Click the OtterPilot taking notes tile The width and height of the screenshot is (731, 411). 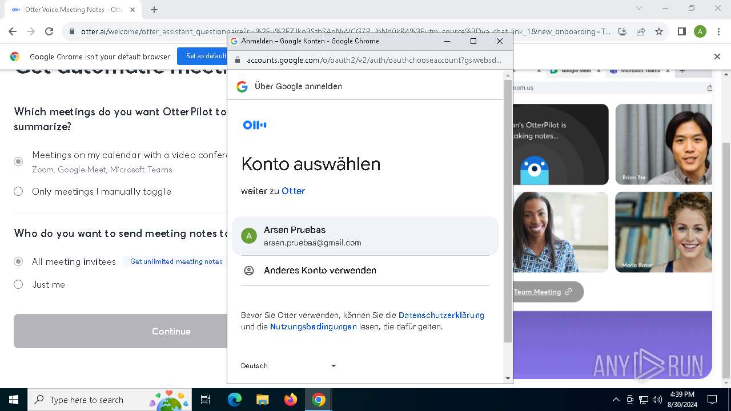point(560,144)
